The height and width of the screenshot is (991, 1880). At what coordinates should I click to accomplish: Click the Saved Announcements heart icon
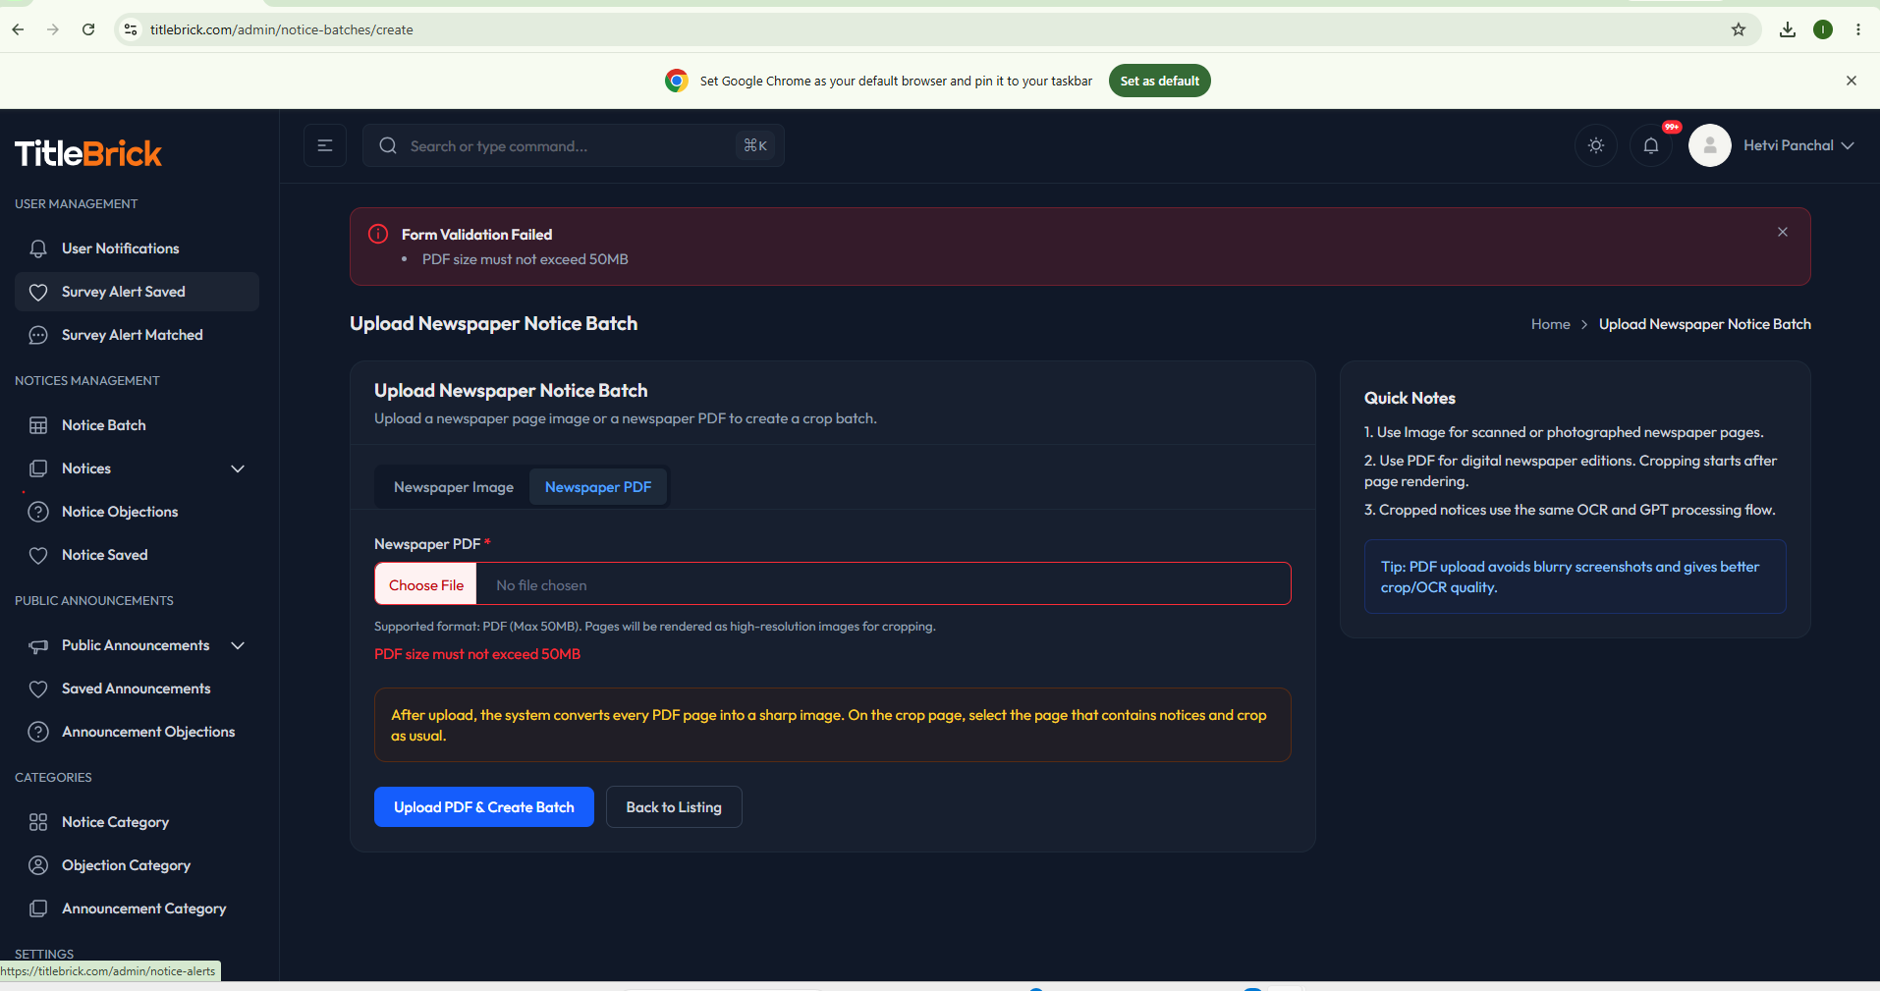(38, 688)
